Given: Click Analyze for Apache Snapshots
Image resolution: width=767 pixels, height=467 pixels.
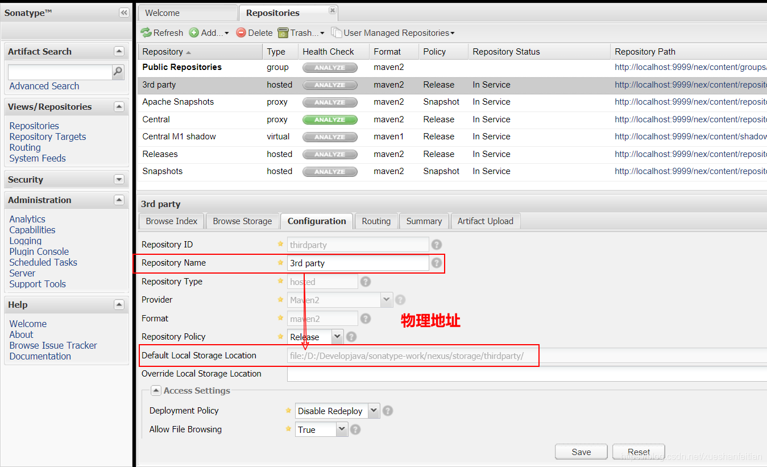Looking at the screenshot, I should (330, 102).
